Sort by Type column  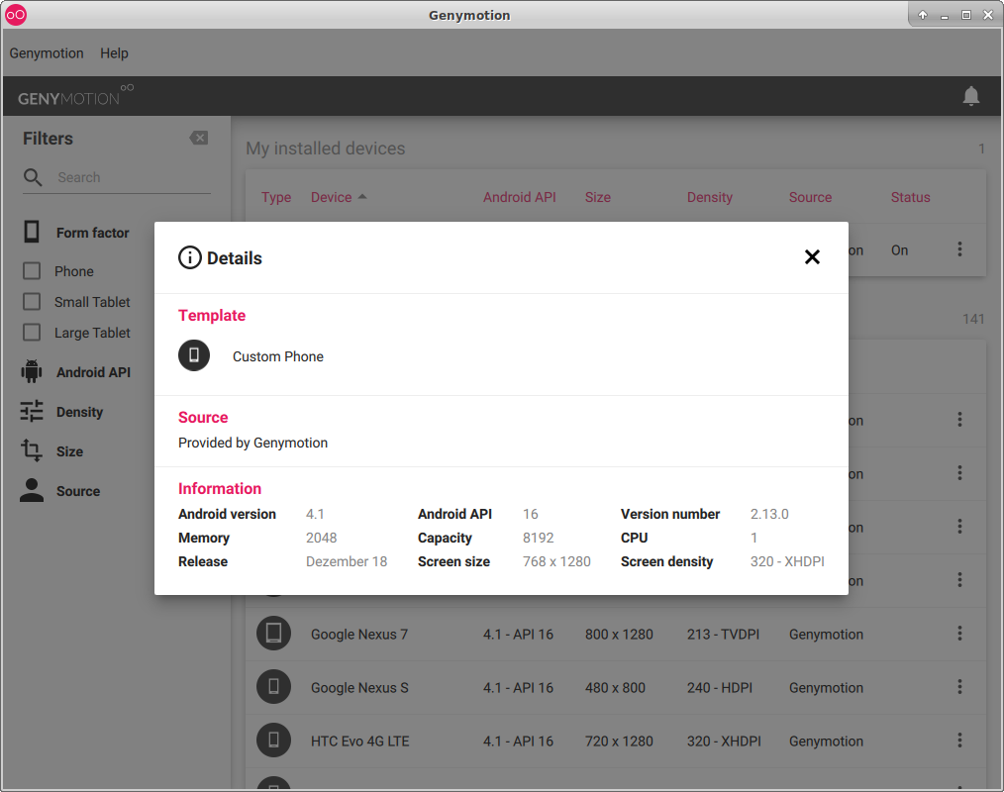(276, 197)
